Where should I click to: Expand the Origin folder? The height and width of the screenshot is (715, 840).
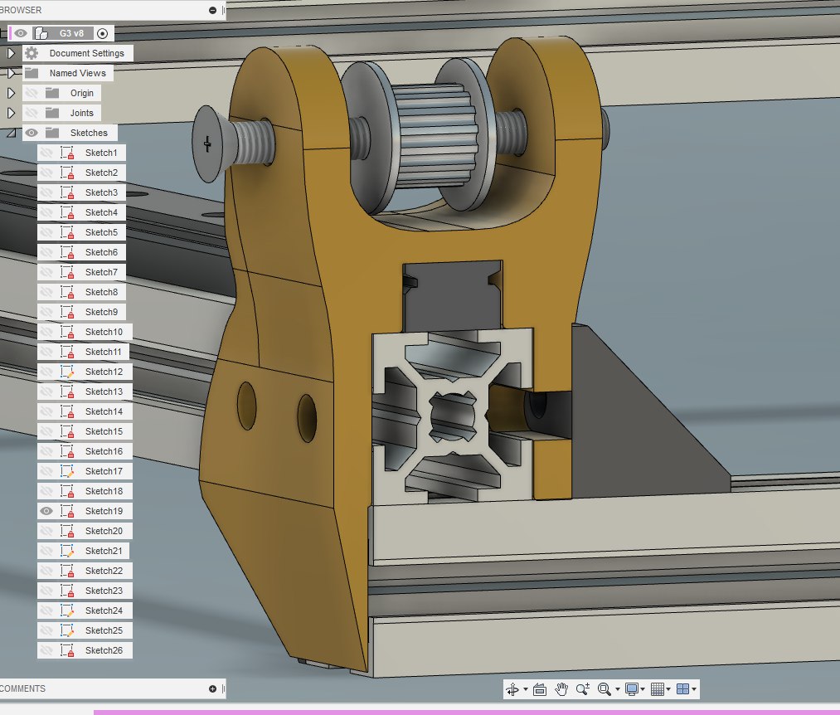pyautogui.click(x=11, y=93)
